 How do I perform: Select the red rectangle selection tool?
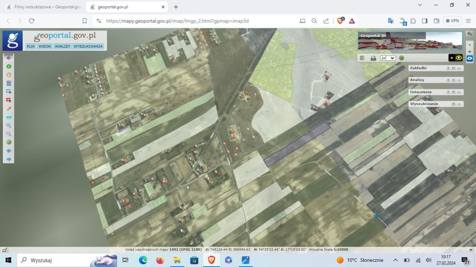(9, 100)
